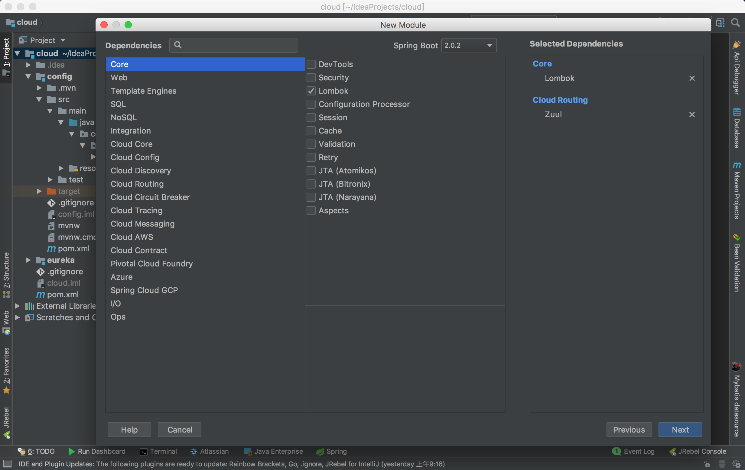Uncheck the Lombok dependency

311,91
